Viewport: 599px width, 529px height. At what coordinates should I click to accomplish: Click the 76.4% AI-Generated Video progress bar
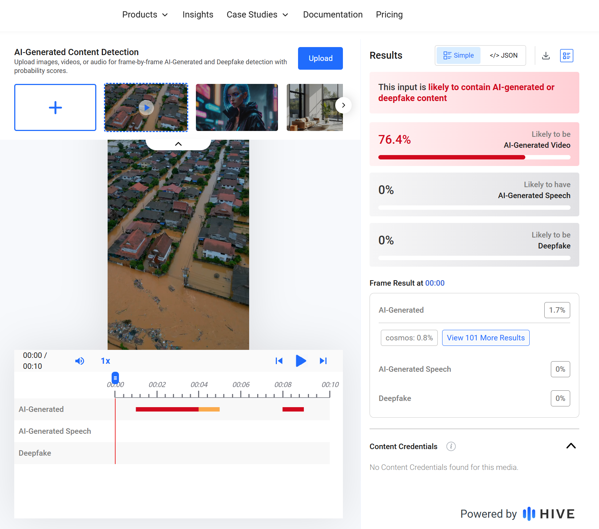click(x=474, y=157)
